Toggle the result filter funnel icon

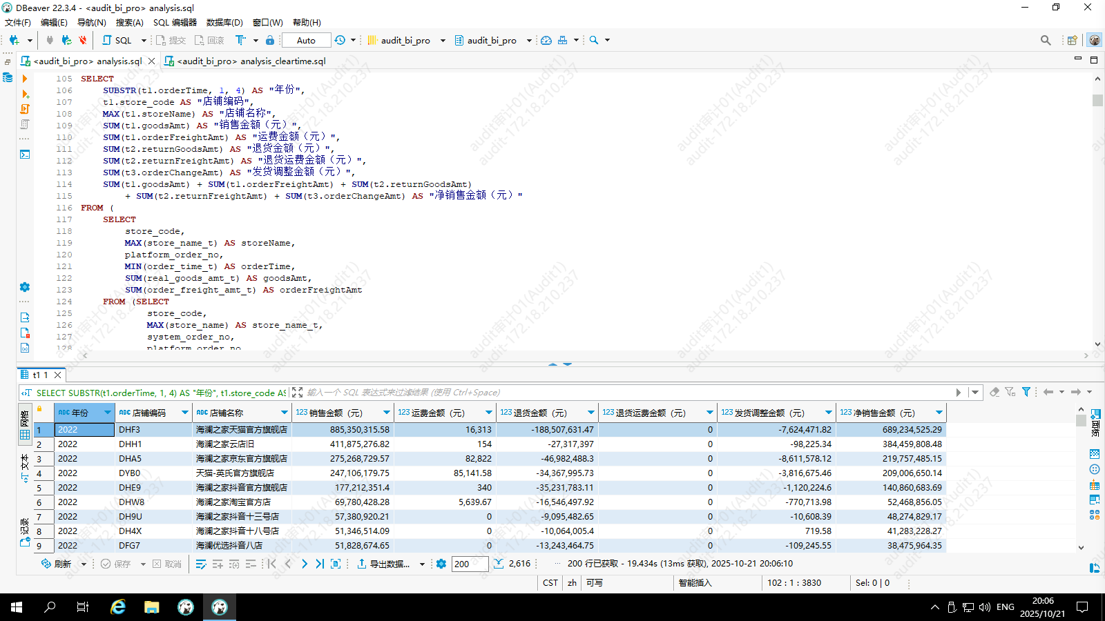point(1026,392)
